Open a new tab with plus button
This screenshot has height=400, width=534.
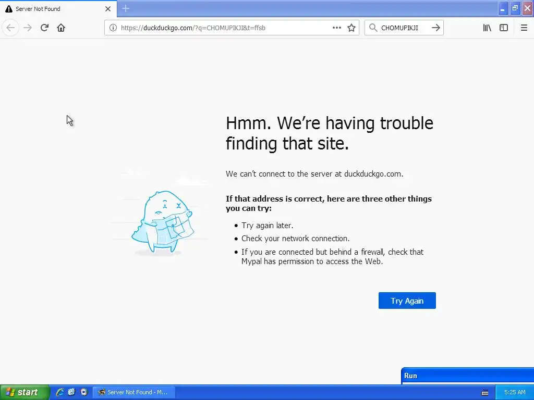coord(126,8)
